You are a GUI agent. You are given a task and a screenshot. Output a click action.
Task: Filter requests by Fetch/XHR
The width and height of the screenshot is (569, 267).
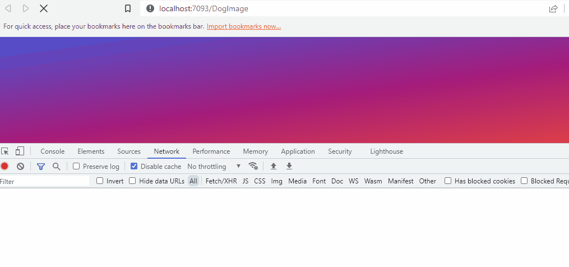(221, 181)
